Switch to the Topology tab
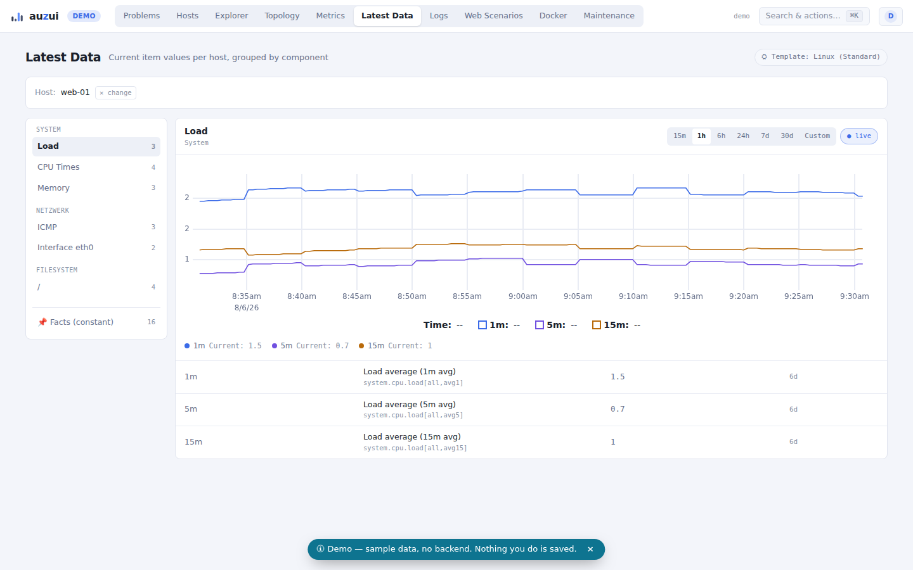Image resolution: width=913 pixels, height=570 pixels. [x=282, y=16]
